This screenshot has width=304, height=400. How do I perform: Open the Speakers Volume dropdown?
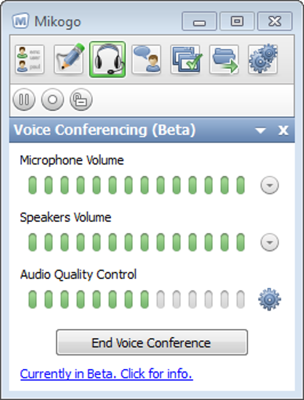(269, 242)
